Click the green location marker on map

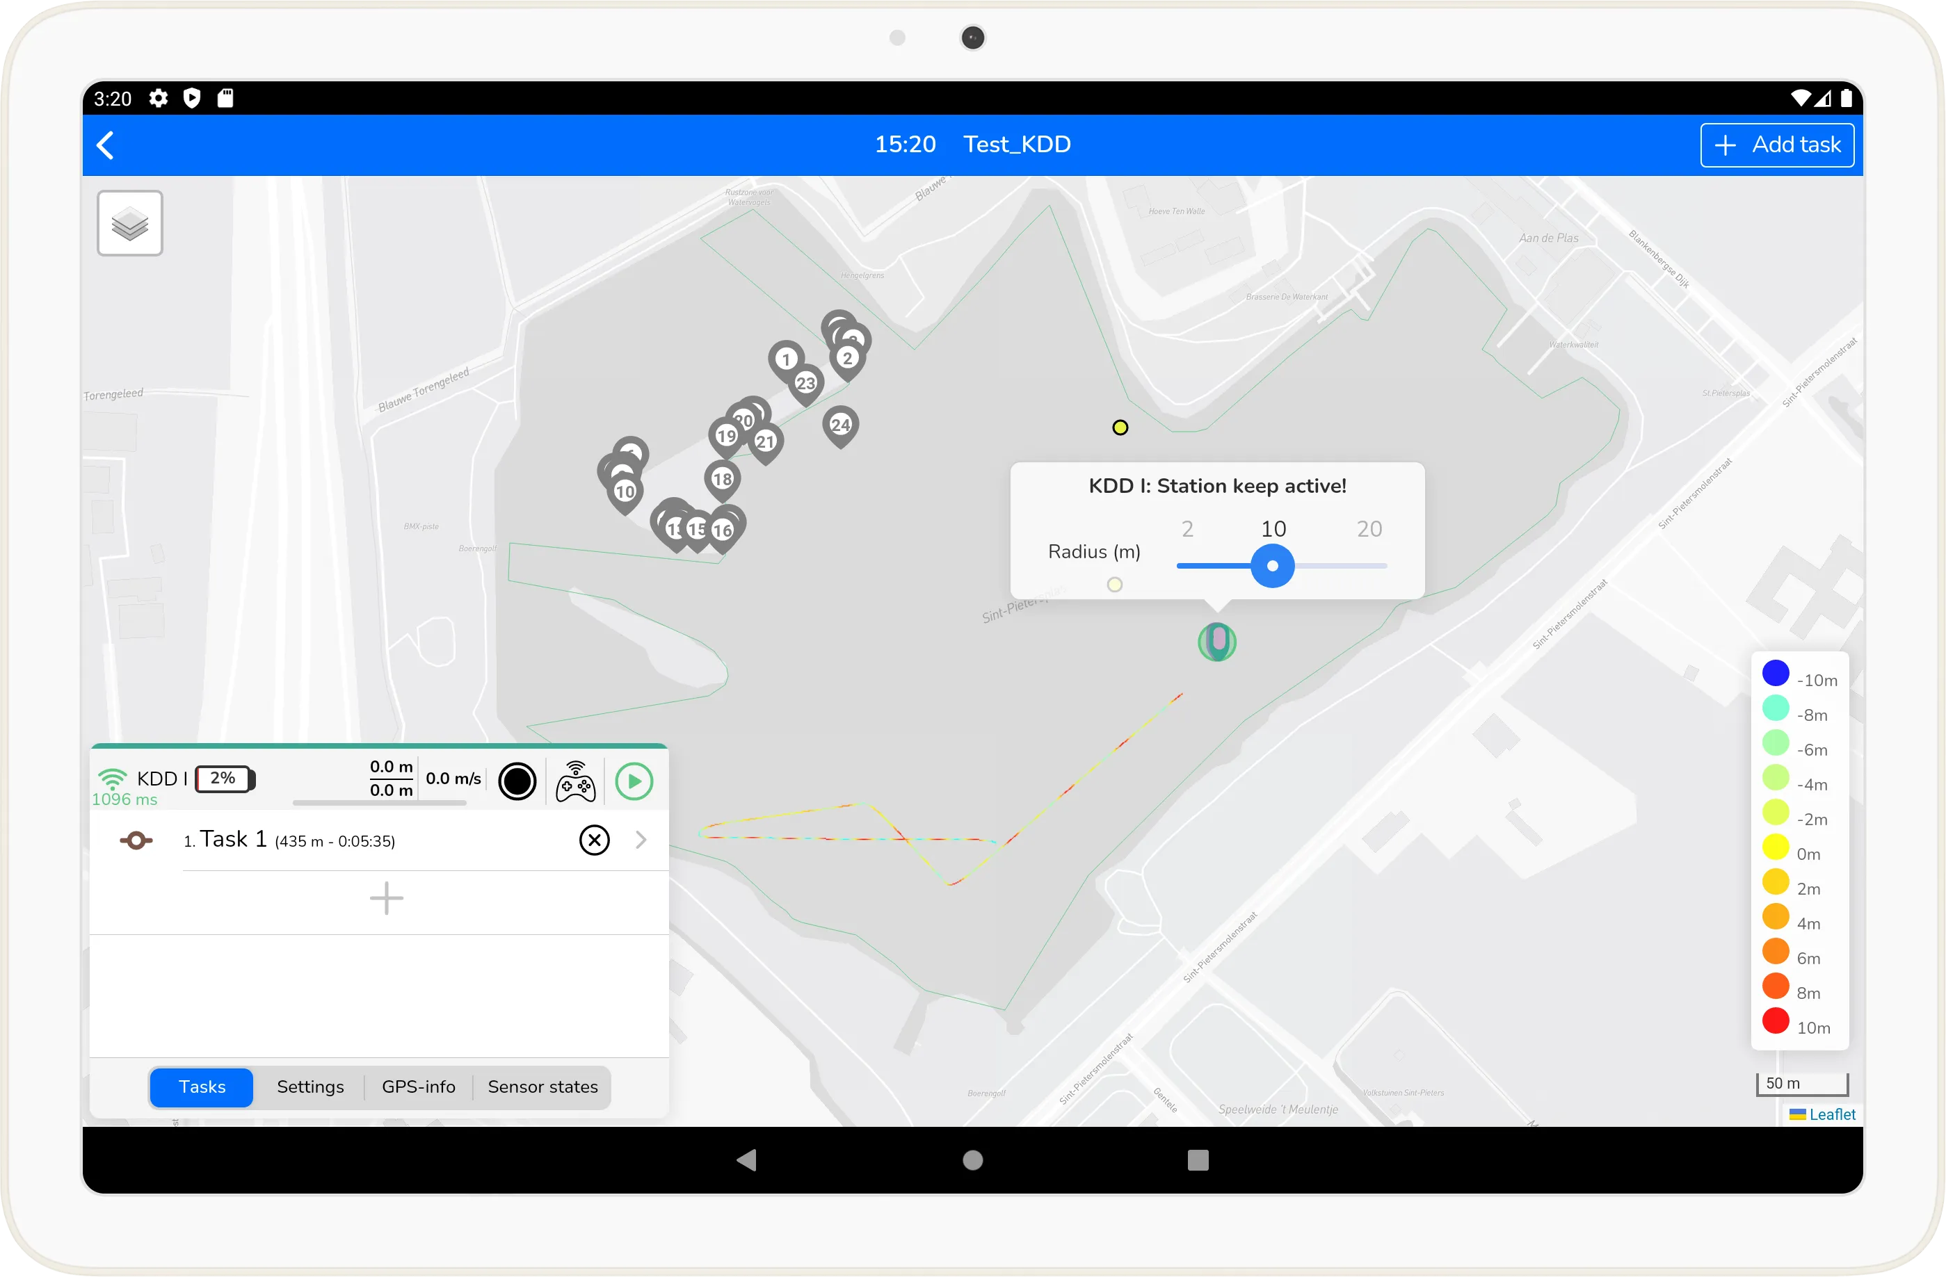point(1218,642)
